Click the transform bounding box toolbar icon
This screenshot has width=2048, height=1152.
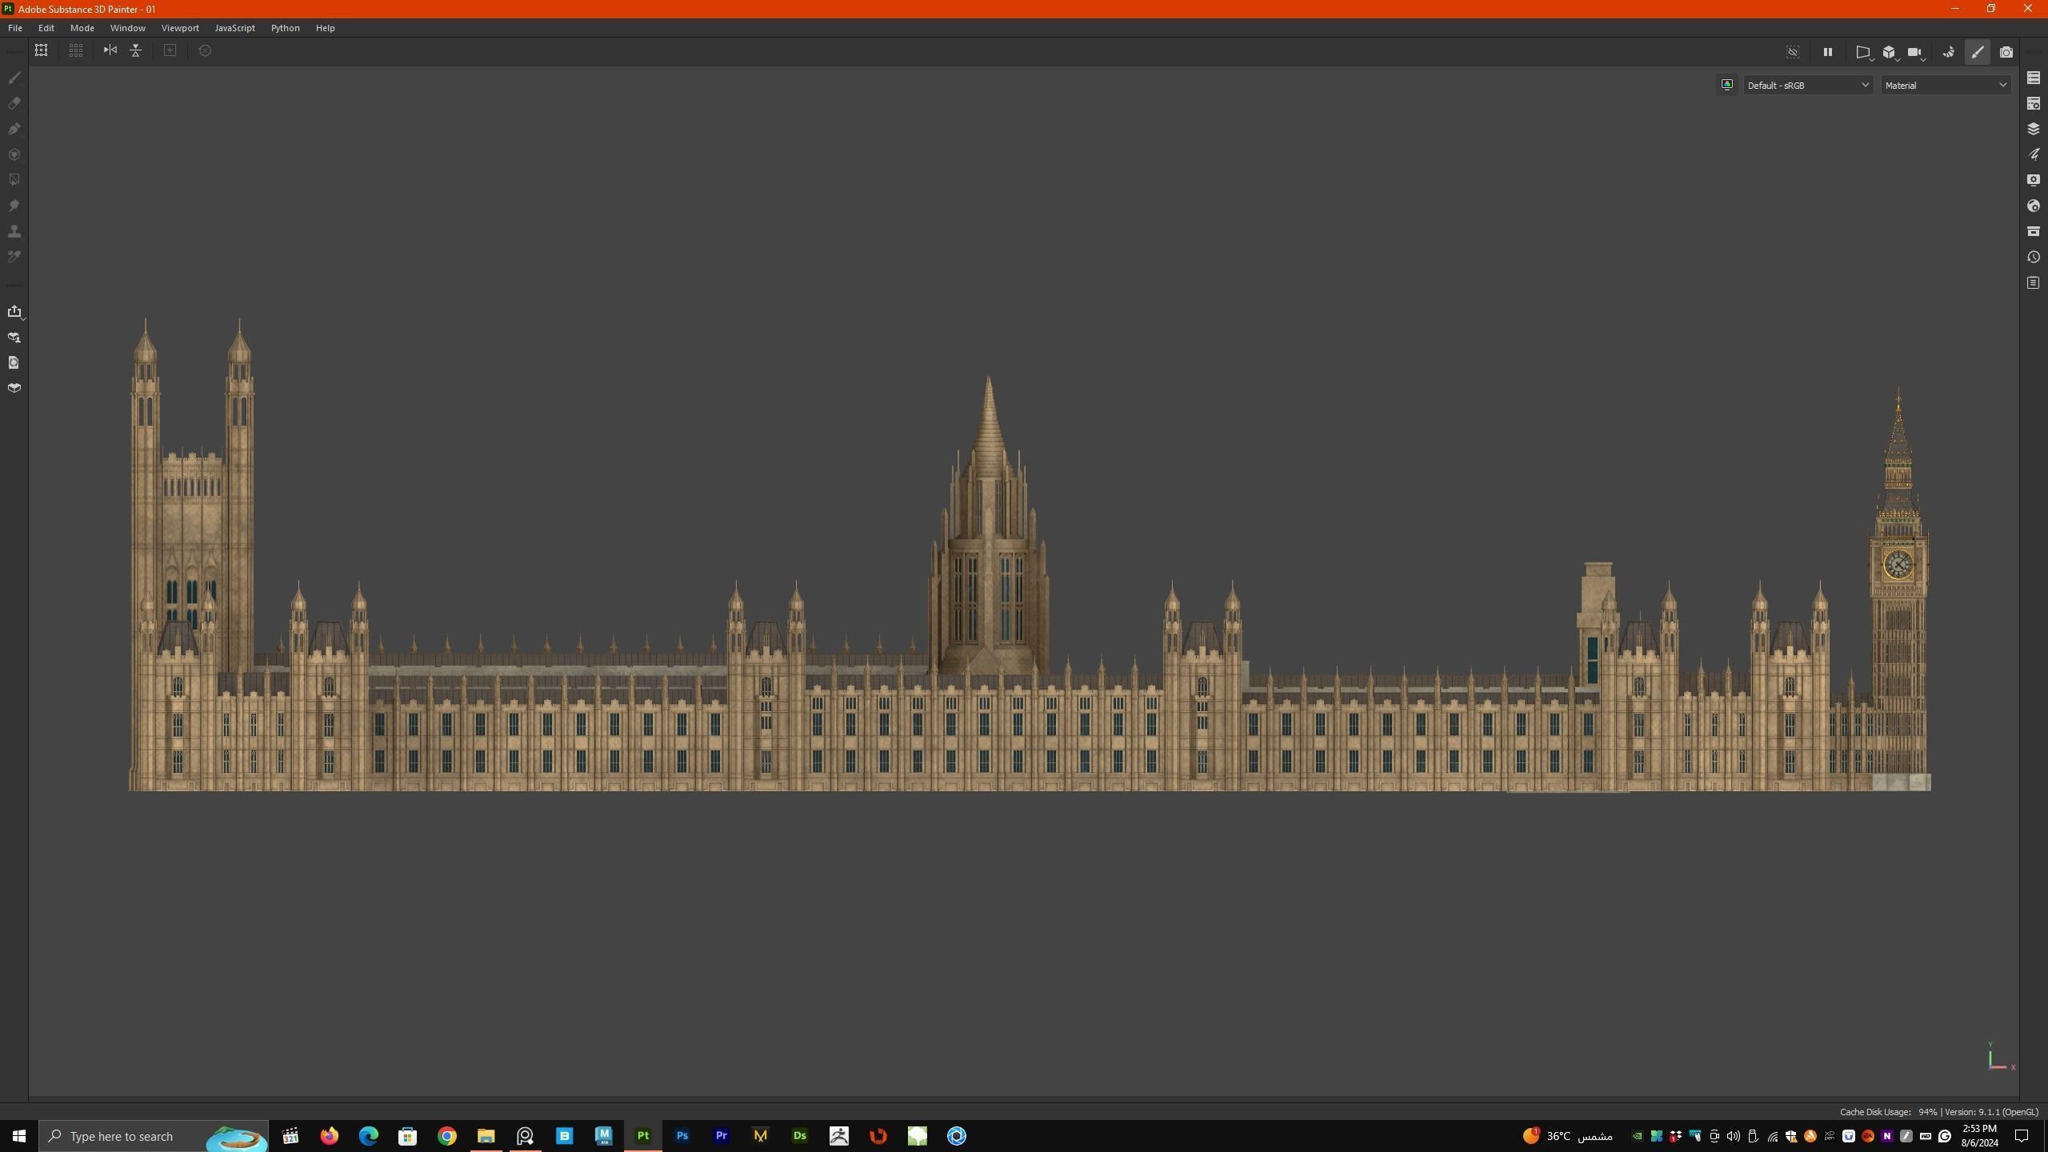[x=42, y=50]
